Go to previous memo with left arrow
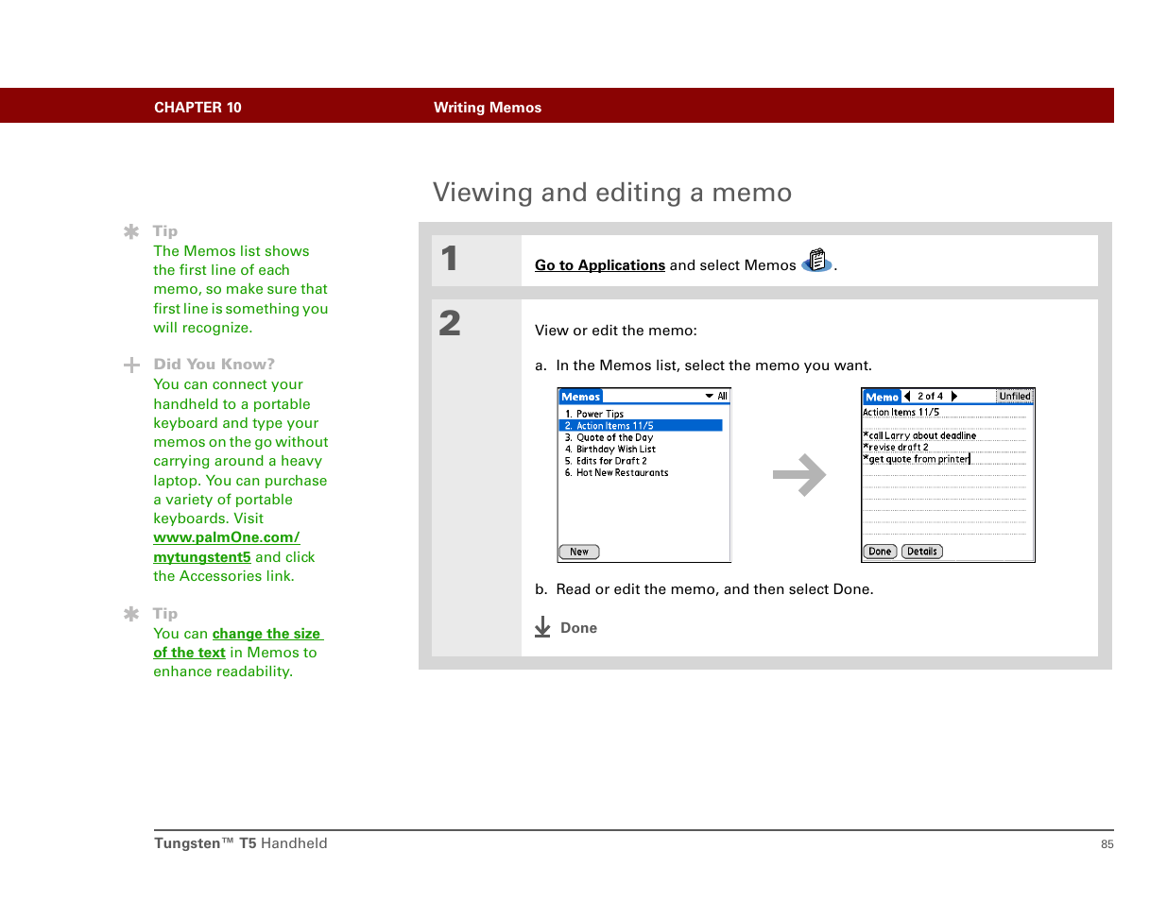Image resolution: width=1167 pixels, height=901 pixels. [907, 397]
